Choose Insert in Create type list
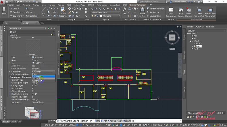The width and height of the screenshot is (227, 127). tap(43, 74)
